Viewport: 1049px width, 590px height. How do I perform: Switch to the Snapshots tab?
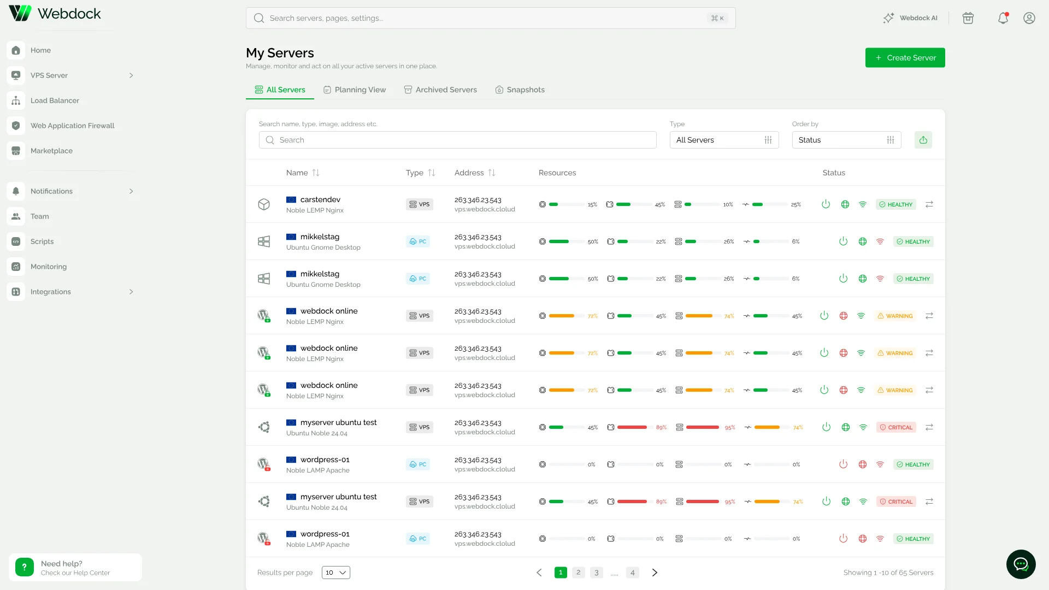point(520,90)
